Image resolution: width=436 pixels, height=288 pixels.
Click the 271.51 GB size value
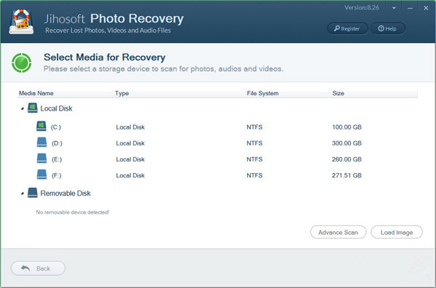pyautogui.click(x=347, y=175)
